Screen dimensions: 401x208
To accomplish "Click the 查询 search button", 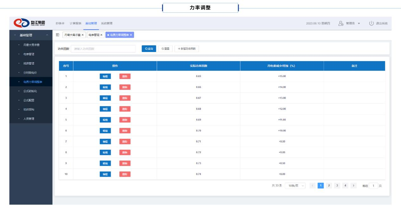I will pyautogui.click(x=149, y=49).
